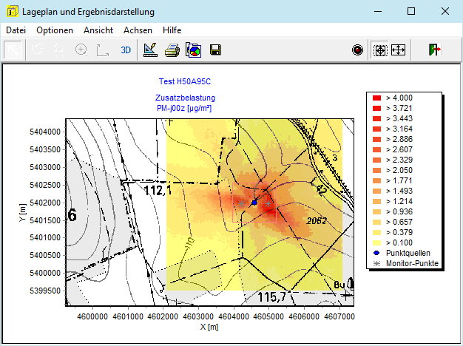Click the 'Y [m]' axis label
The image size is (463, 346).
[x=22, y=213]
